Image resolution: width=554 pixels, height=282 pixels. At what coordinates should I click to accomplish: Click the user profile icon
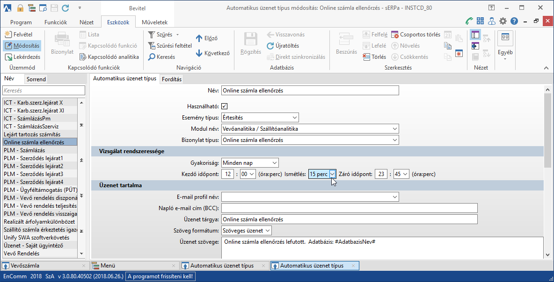[491, 21]
